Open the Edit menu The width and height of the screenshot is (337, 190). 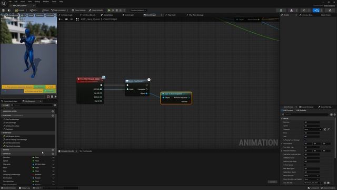[16, 2]
